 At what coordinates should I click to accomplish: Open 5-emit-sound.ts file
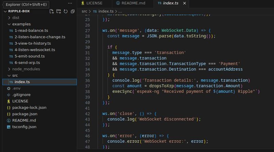coord(39,56)
